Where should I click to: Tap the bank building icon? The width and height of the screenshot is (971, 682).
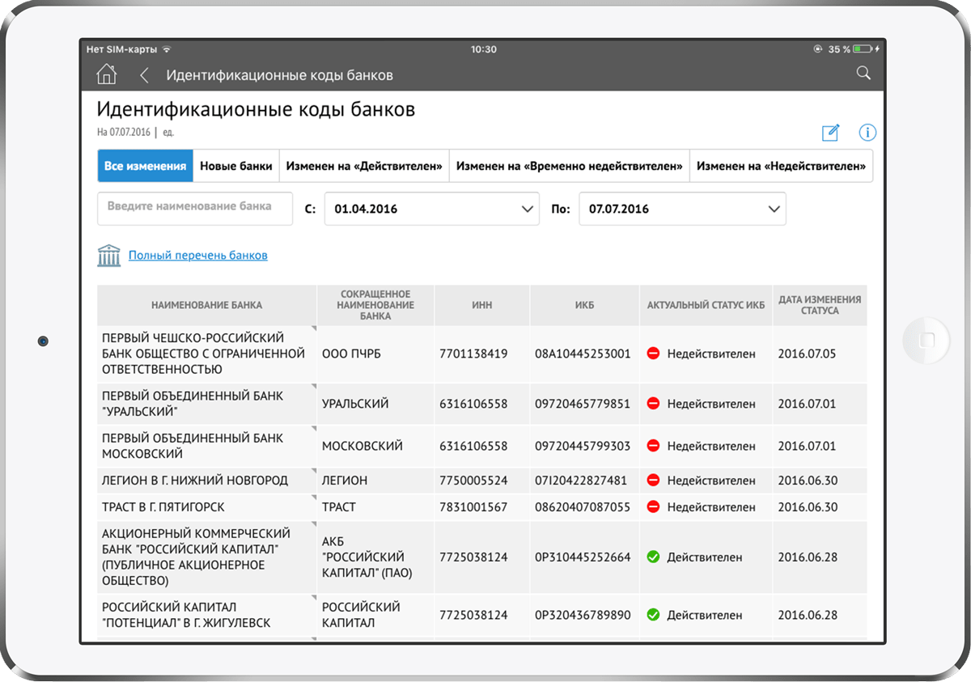pyautogui.click(x=108, y=256)
